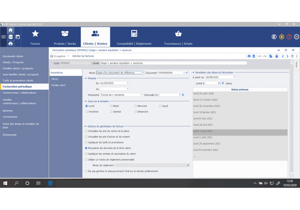Open Microsoft Edge from the taskbar
Screen dimensions: 300x210
(50, 183)
